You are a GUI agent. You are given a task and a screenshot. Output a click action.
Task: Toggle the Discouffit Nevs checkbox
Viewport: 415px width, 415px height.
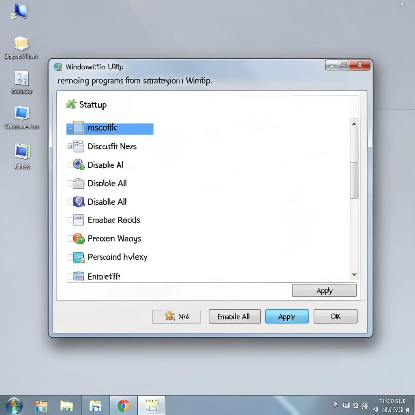coord(70,146)
